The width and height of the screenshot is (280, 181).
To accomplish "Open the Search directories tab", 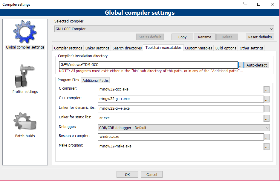I will pyautogui.click(x=127, y=48).
